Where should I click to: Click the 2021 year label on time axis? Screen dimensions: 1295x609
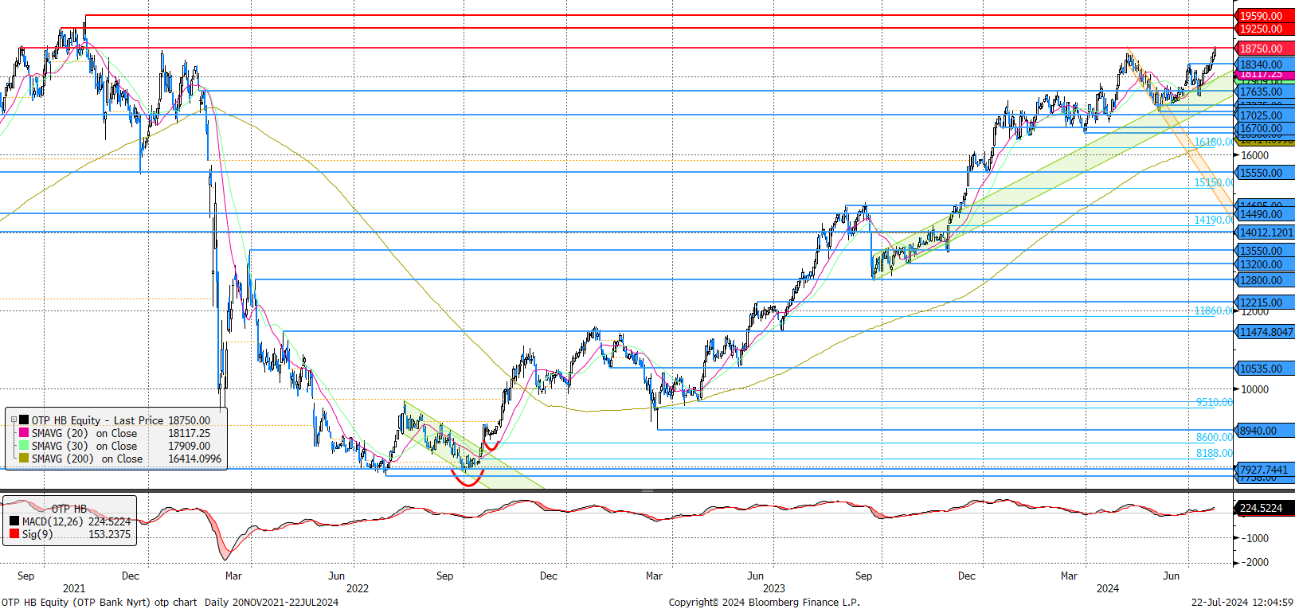pyautogui.click(x=74, y=588)
